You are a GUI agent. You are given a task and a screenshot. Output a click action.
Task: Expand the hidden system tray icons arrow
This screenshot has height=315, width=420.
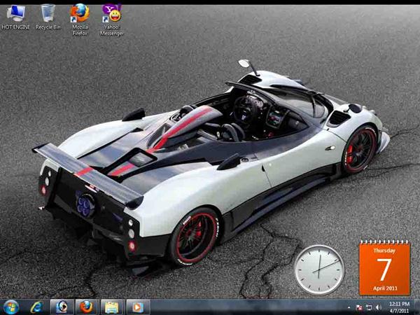click(x=349, y=307)
